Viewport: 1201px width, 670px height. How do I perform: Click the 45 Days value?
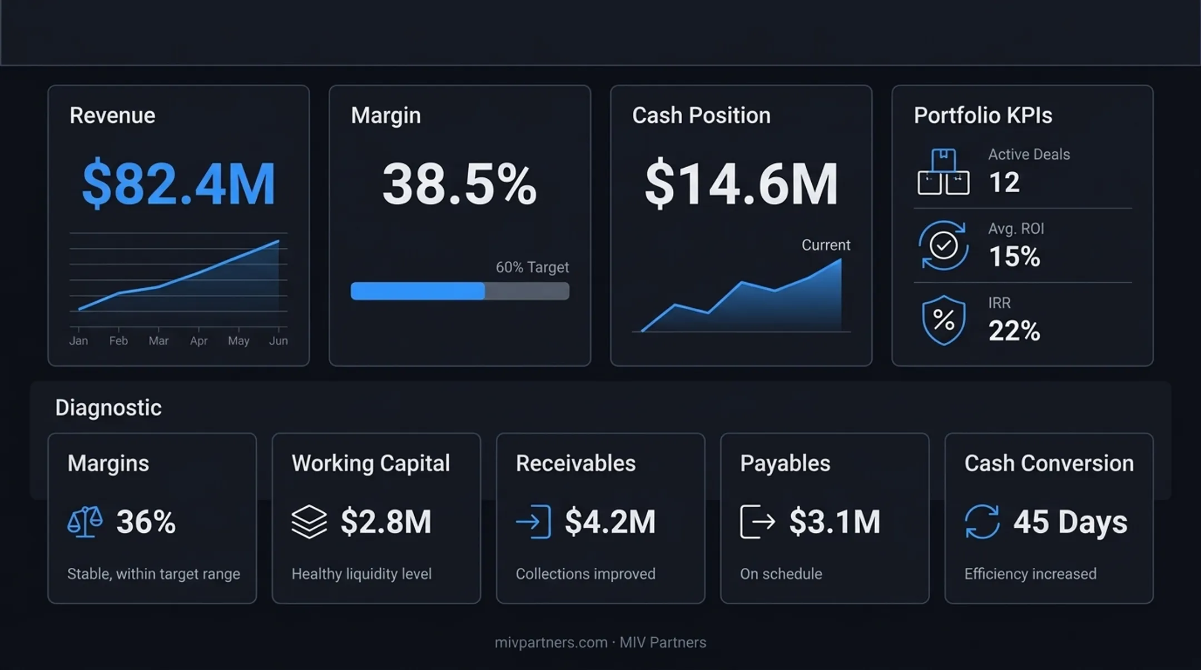click(1070, 522)
